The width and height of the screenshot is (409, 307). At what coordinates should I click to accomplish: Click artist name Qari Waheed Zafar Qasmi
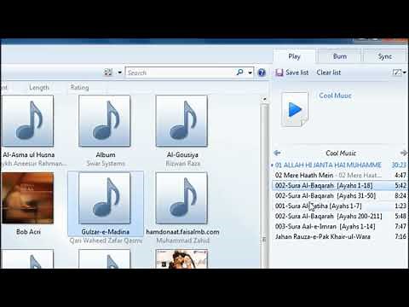106,240
